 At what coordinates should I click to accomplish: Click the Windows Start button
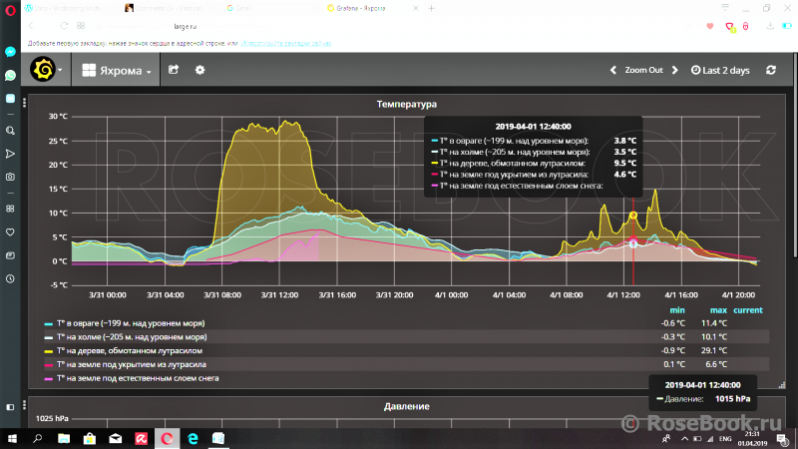[13, 437]
